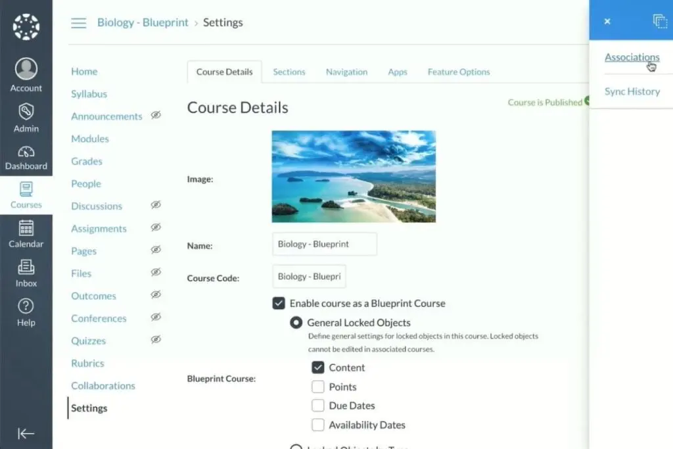673x449 pixels.
Task: Click the Blueprint copy icon in blue panel
Action: pos(660,21)
